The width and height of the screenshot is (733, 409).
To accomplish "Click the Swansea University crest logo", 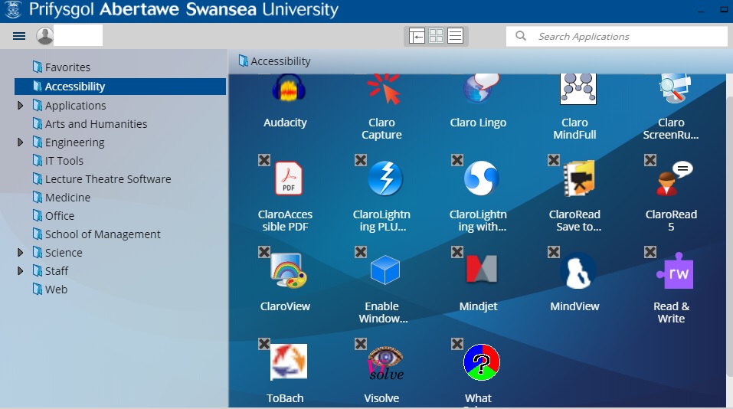I will 12,9.
